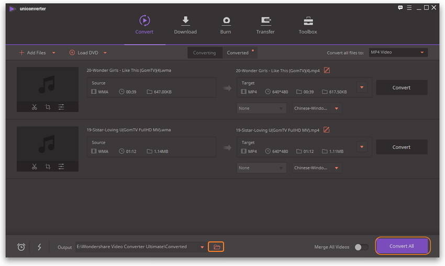
Task: Toggle high speed conversion lightning icon
Action: [39, 247]
